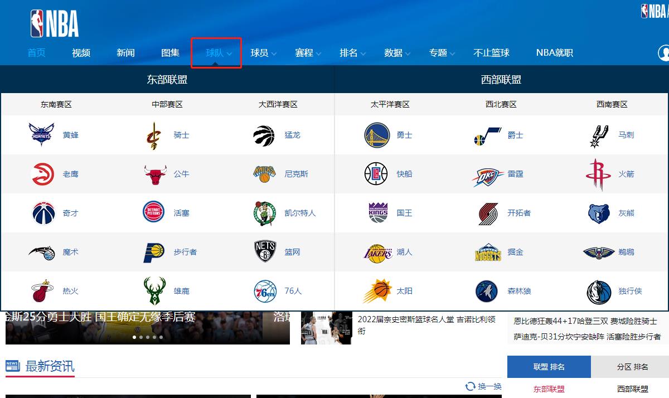The height and width of the screenshot is (398, 669).
Task: Select the Timberwolves (森林狼) logo
Action: (x=487, y=292)
